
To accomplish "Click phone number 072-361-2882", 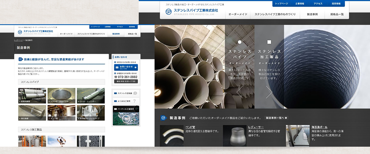I will point(128,77).
